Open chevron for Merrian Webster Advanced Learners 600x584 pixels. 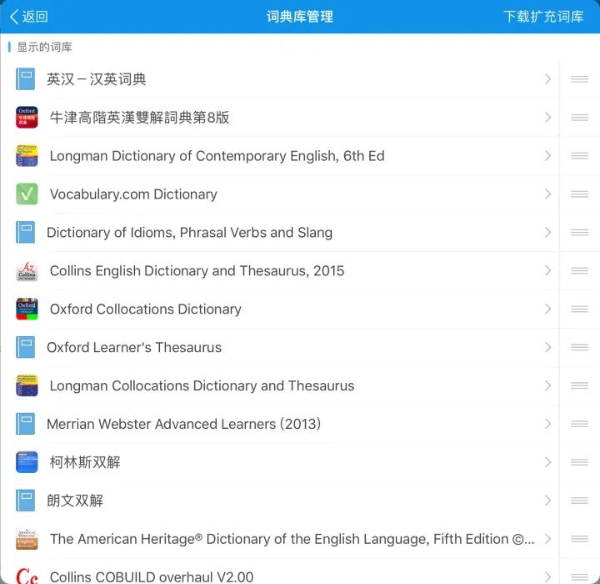click(548, 424)
